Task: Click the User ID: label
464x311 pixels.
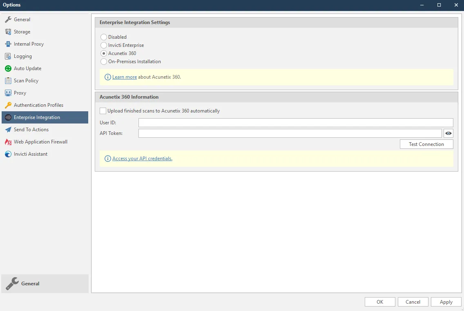Action: click(108, 123)
